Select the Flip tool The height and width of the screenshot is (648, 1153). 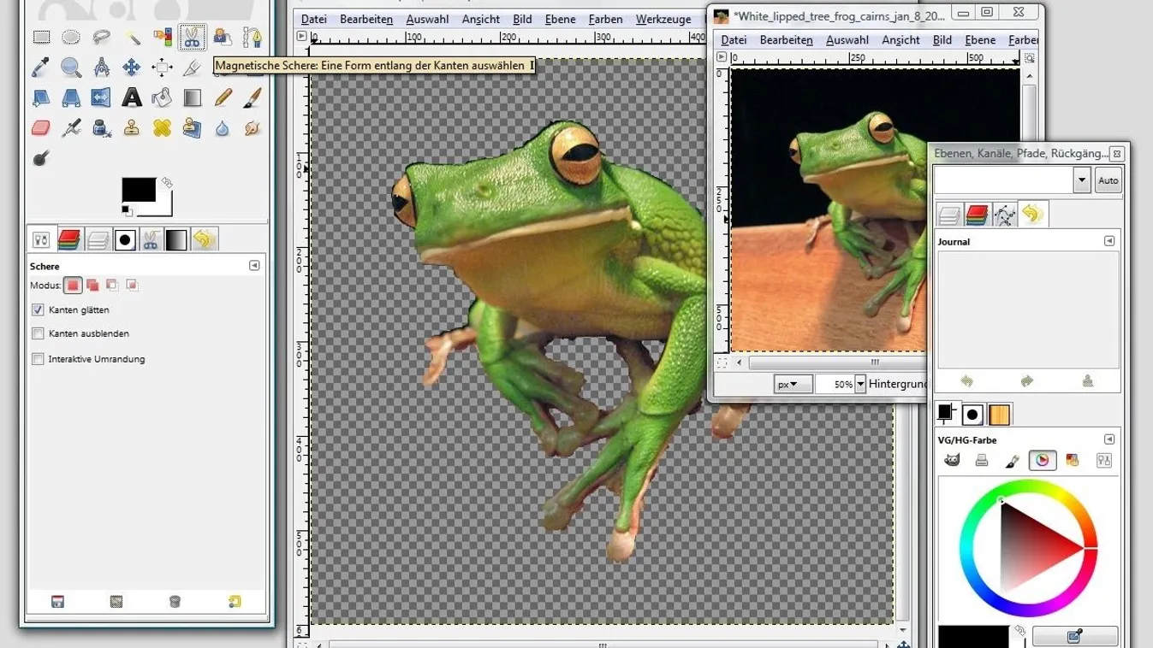point(102,98)
